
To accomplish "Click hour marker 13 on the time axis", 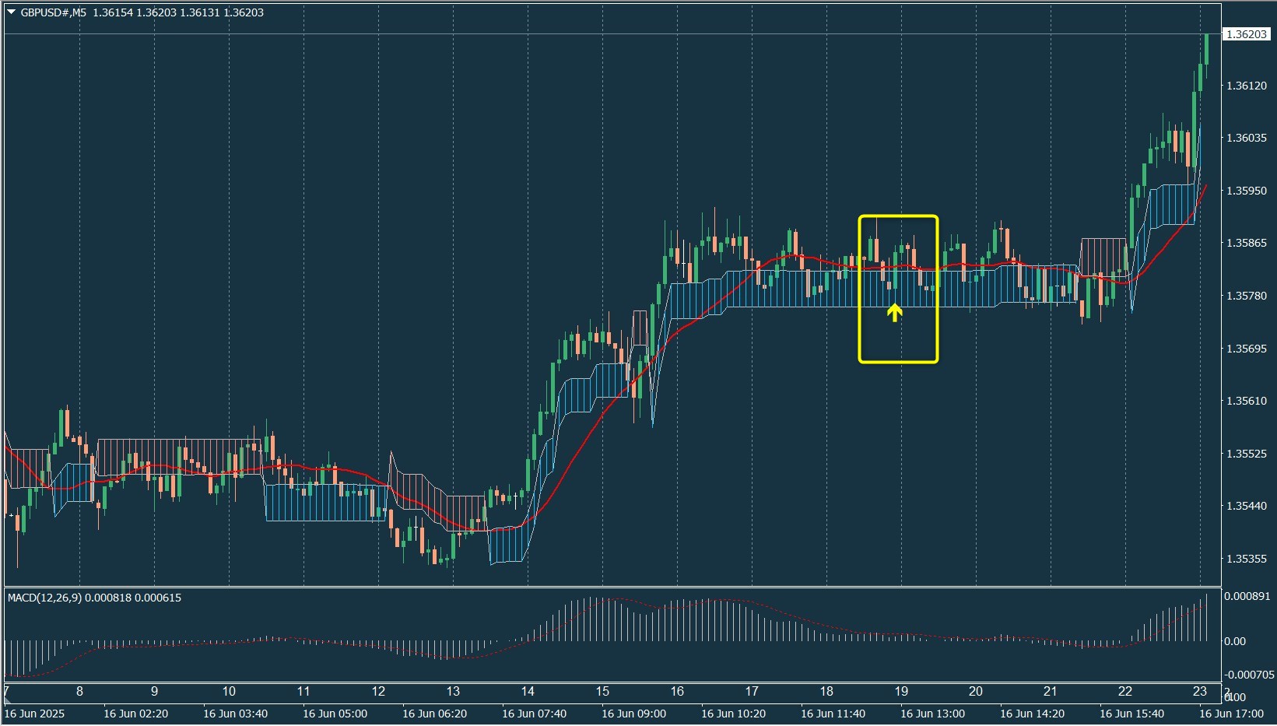I will [453, 691].
